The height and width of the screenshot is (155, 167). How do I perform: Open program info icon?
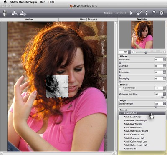pos(146,13)
